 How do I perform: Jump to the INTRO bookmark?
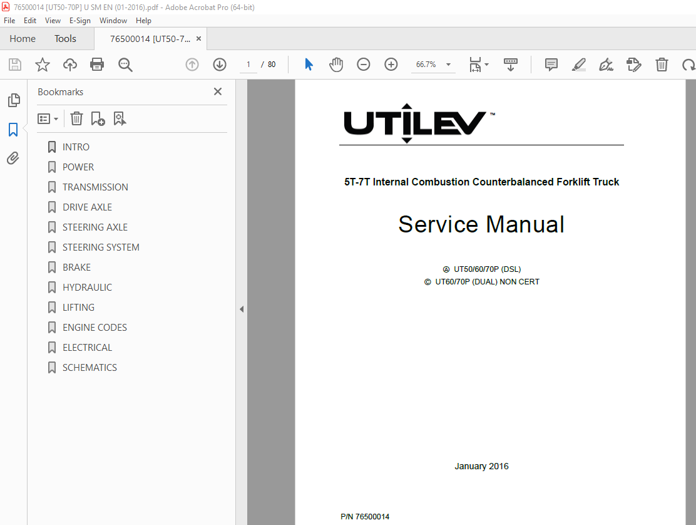pyautogui.click(x=76, y=147)
